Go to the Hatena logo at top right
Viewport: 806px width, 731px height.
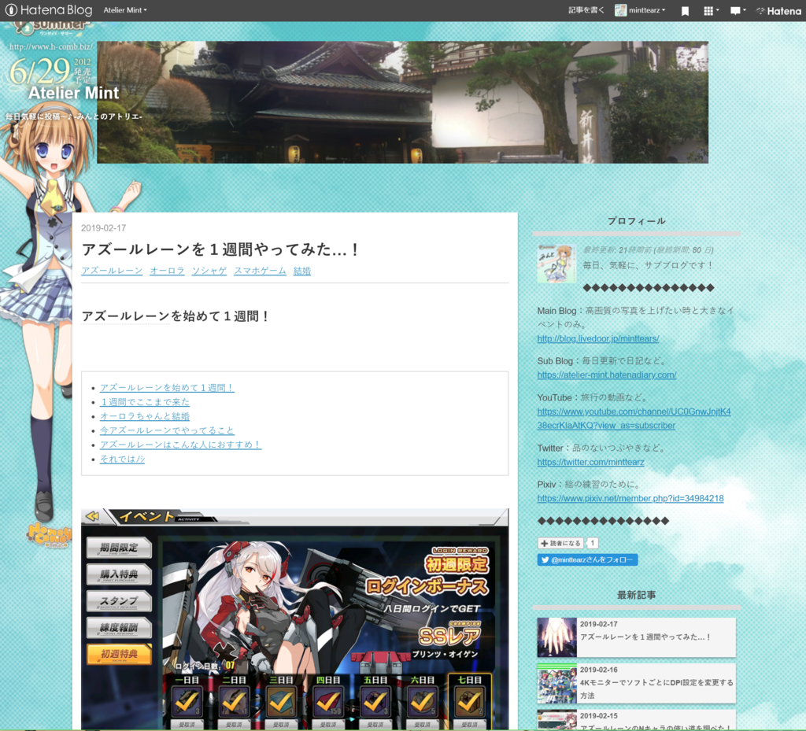(x=778, y=10)
